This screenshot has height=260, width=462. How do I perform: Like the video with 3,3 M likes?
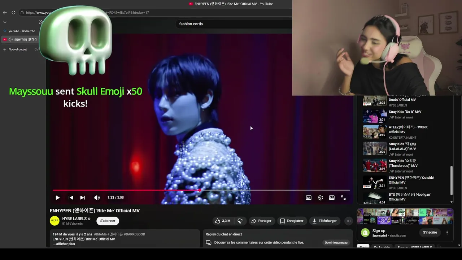pyautogui.click(x=223, y=221)
